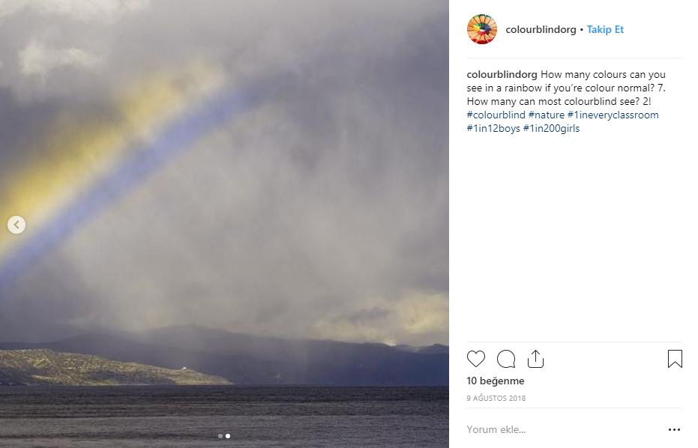This screenshot has height=448, width=698.
Task: Save the post with the bookmark icon
Action: tap(675, 359)
